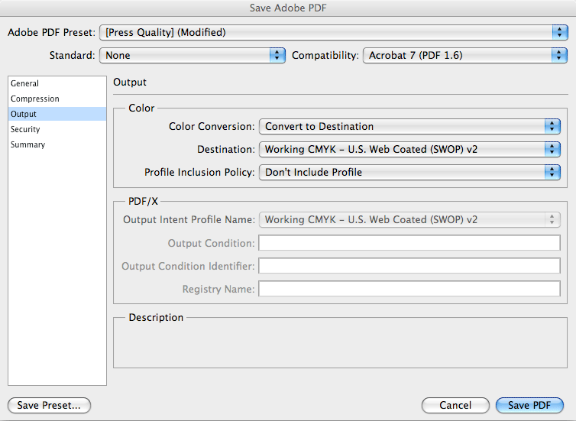576x421 pixels.
Task: Select the Security category
Action: (57, 129)
